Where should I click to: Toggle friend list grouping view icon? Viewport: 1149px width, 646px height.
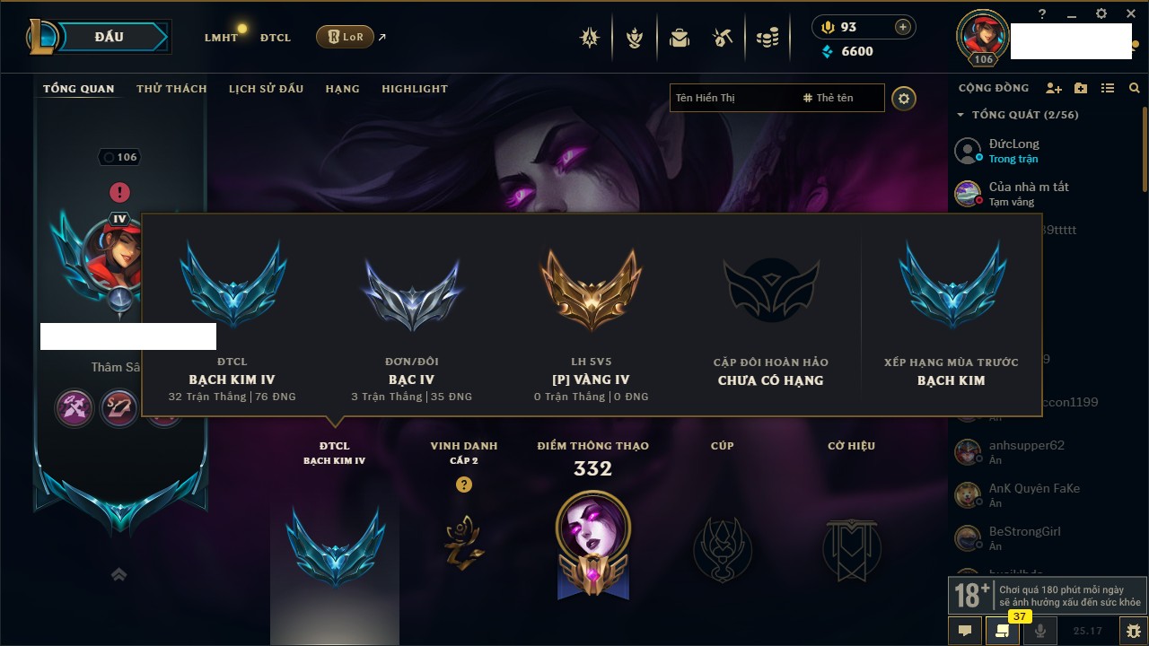(x=1108, y=88)
